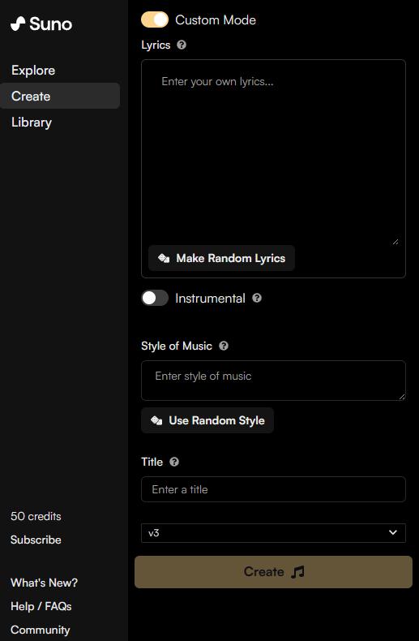Image resolution: width=419 pixels, height=641 pixels.
Task: Click the Enter style of music field
Action: pyautogui.click(x=273, y=381)
